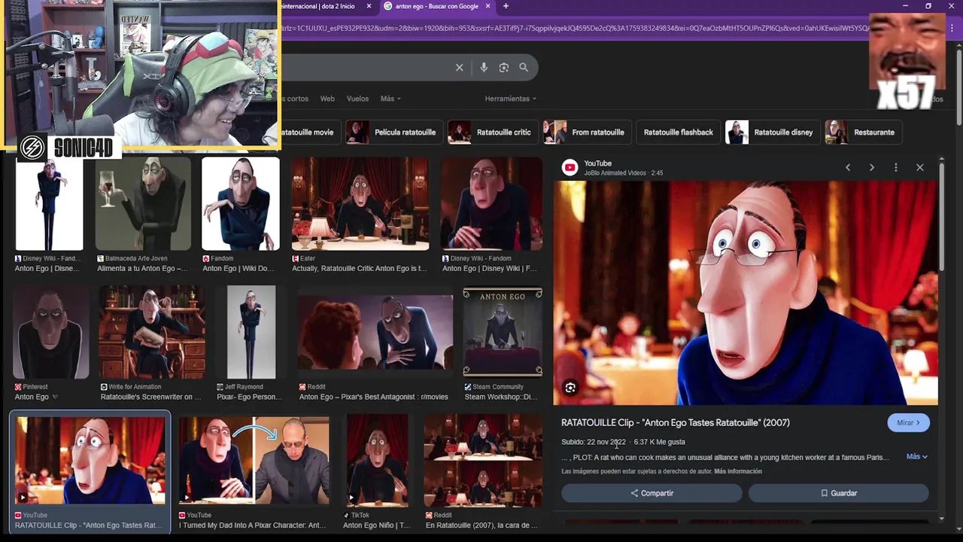Expand the 'Más' search categories dropdown
Viewport: 963px width, 542px height.
(390, 99)
